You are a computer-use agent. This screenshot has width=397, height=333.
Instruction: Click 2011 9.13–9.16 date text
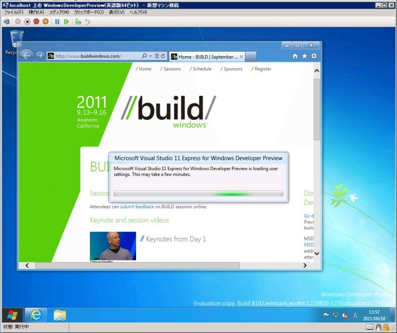tap(92, 106)
